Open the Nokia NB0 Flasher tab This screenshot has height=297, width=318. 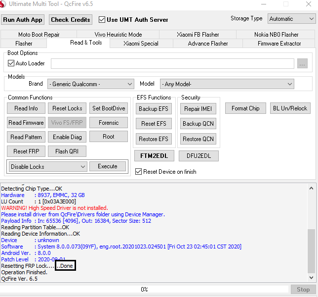tap(276, 35)
